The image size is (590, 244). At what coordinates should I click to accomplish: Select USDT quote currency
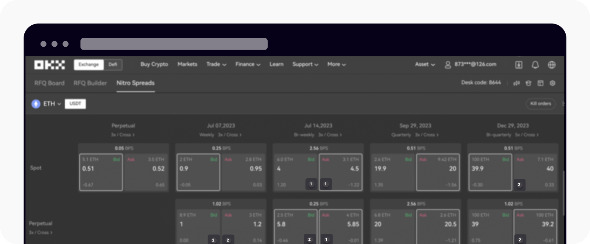tap(75, 104)
